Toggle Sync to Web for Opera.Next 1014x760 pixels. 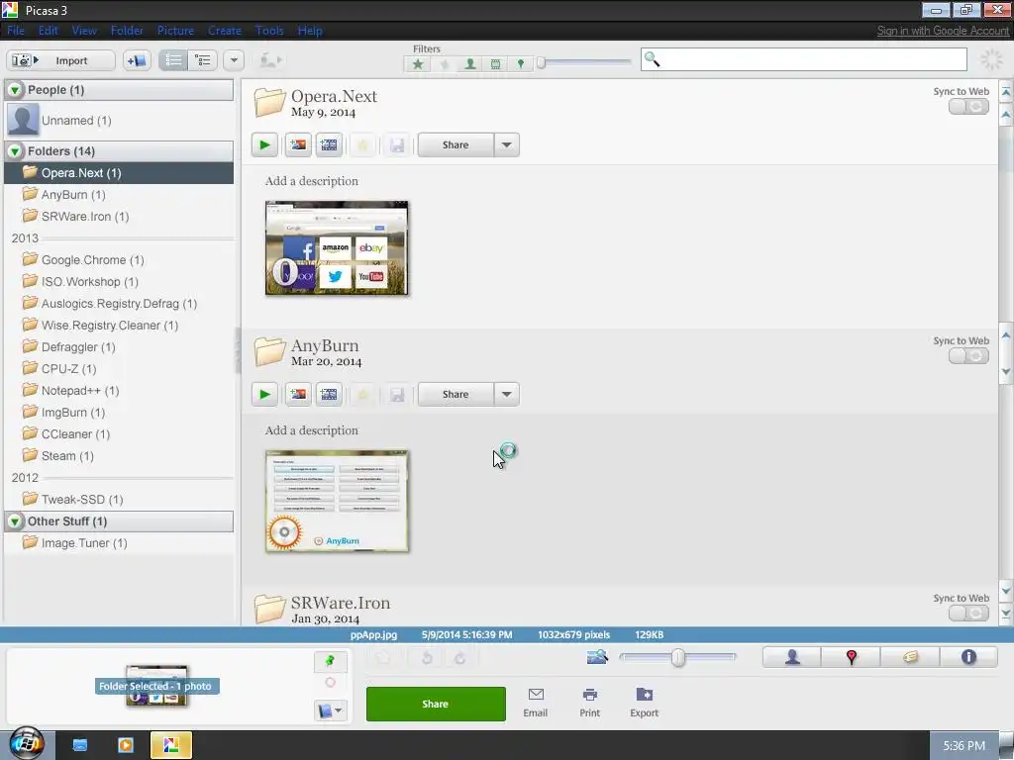click(968, 107)
